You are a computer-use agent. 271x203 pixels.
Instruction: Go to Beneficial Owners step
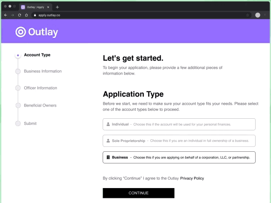point(40,105)
